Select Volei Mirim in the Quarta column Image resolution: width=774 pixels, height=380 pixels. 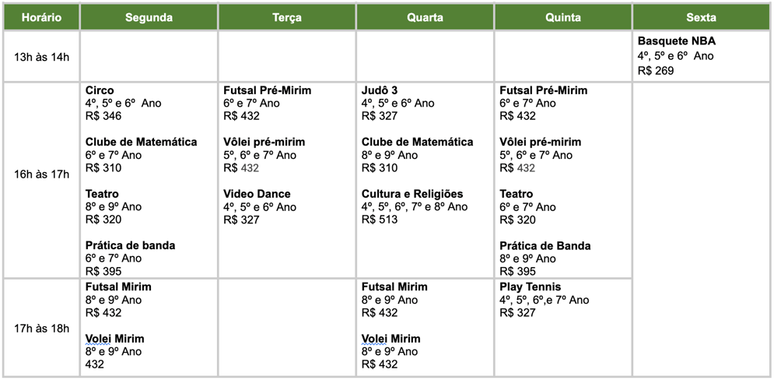391,339
